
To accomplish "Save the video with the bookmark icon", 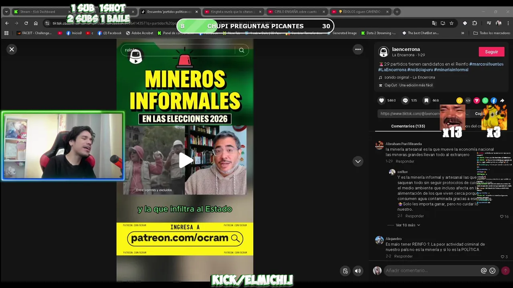I will [426, 100].
